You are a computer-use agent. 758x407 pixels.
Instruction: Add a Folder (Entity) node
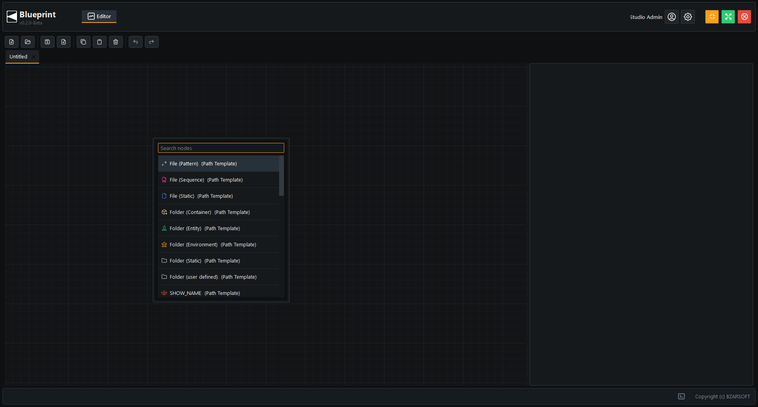(218, 228)
